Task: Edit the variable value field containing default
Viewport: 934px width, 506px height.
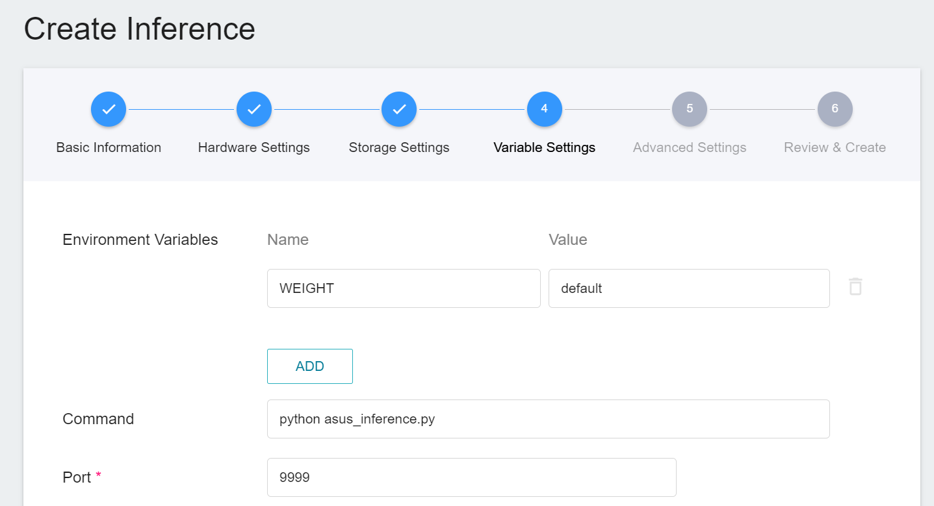Action: tap(689, 288)
